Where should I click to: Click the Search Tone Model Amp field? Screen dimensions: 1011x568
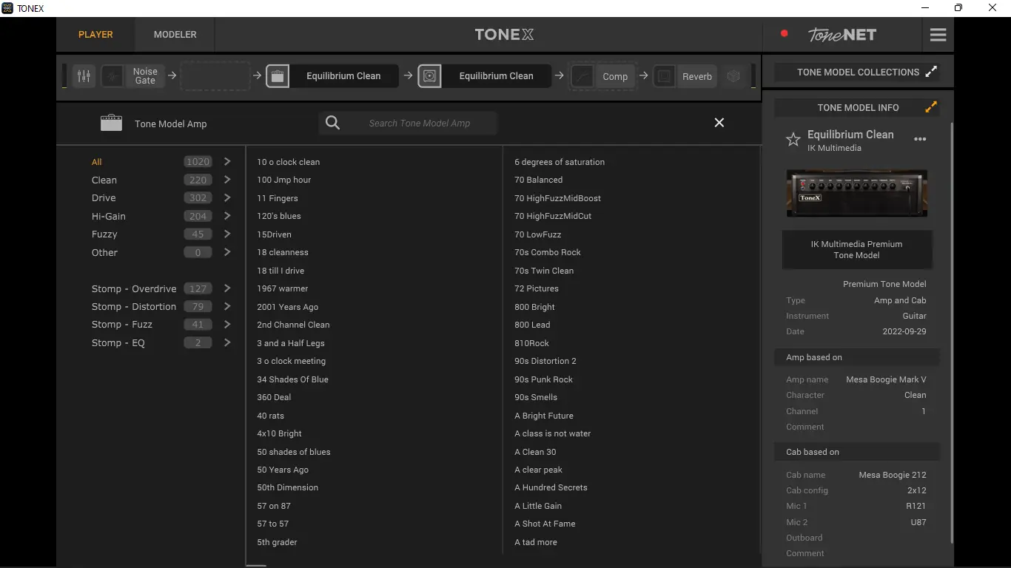pyautogui.click(x=420, y=123)
